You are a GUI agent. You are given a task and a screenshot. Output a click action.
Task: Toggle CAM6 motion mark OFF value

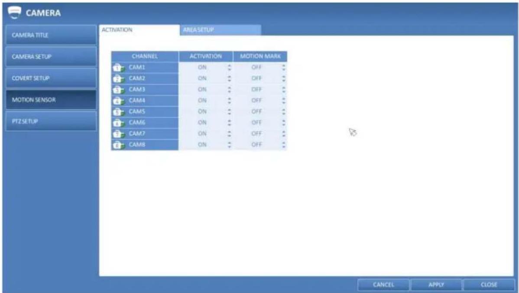(x=256, y=123)
